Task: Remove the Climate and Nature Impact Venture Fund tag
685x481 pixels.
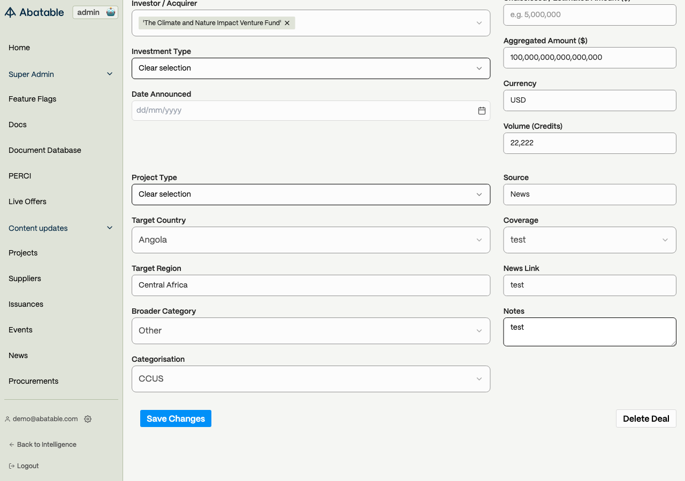Action: pos(287,23)
